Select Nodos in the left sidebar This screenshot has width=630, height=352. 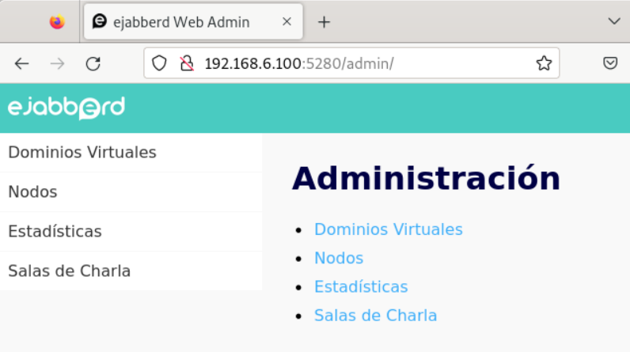click(x=32, y=191)
